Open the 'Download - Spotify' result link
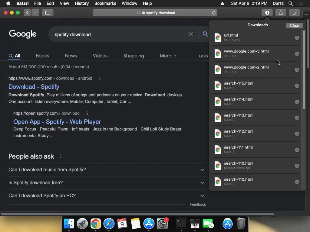The height and width of the screenshot is (232, 310). click(34, 87)
